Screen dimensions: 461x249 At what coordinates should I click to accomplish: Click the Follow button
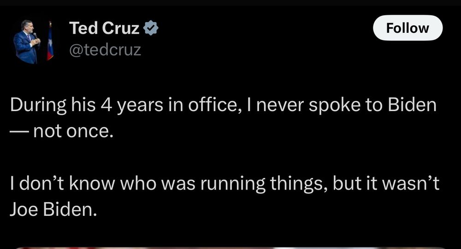pos(408,28)
